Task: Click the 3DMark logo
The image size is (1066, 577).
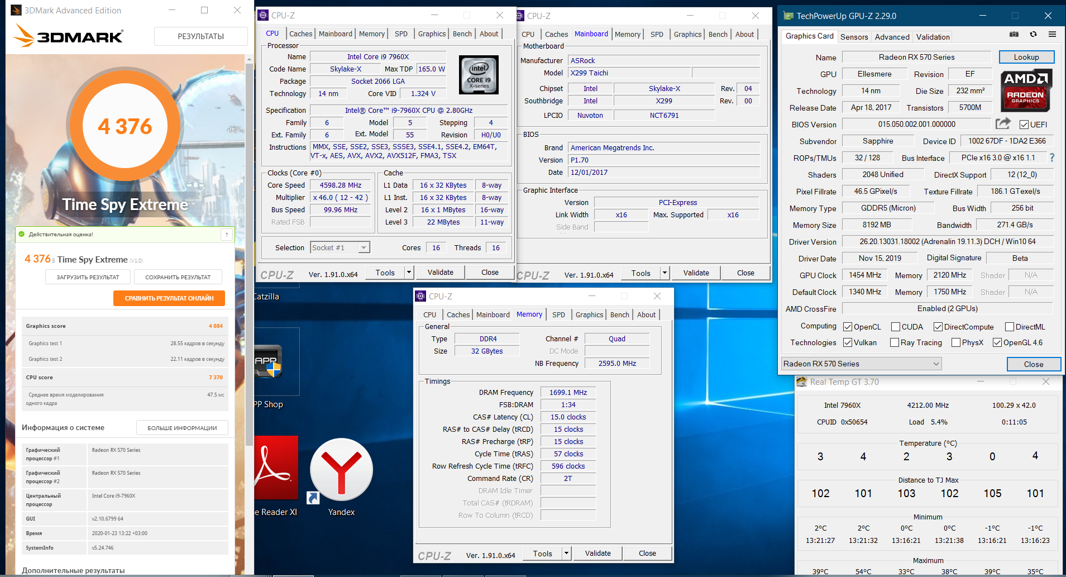Action: [x=68, y=36]
